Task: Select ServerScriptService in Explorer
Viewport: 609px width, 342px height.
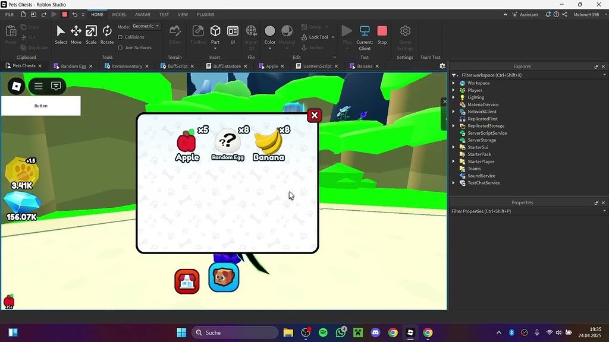Action: point(487,133)
